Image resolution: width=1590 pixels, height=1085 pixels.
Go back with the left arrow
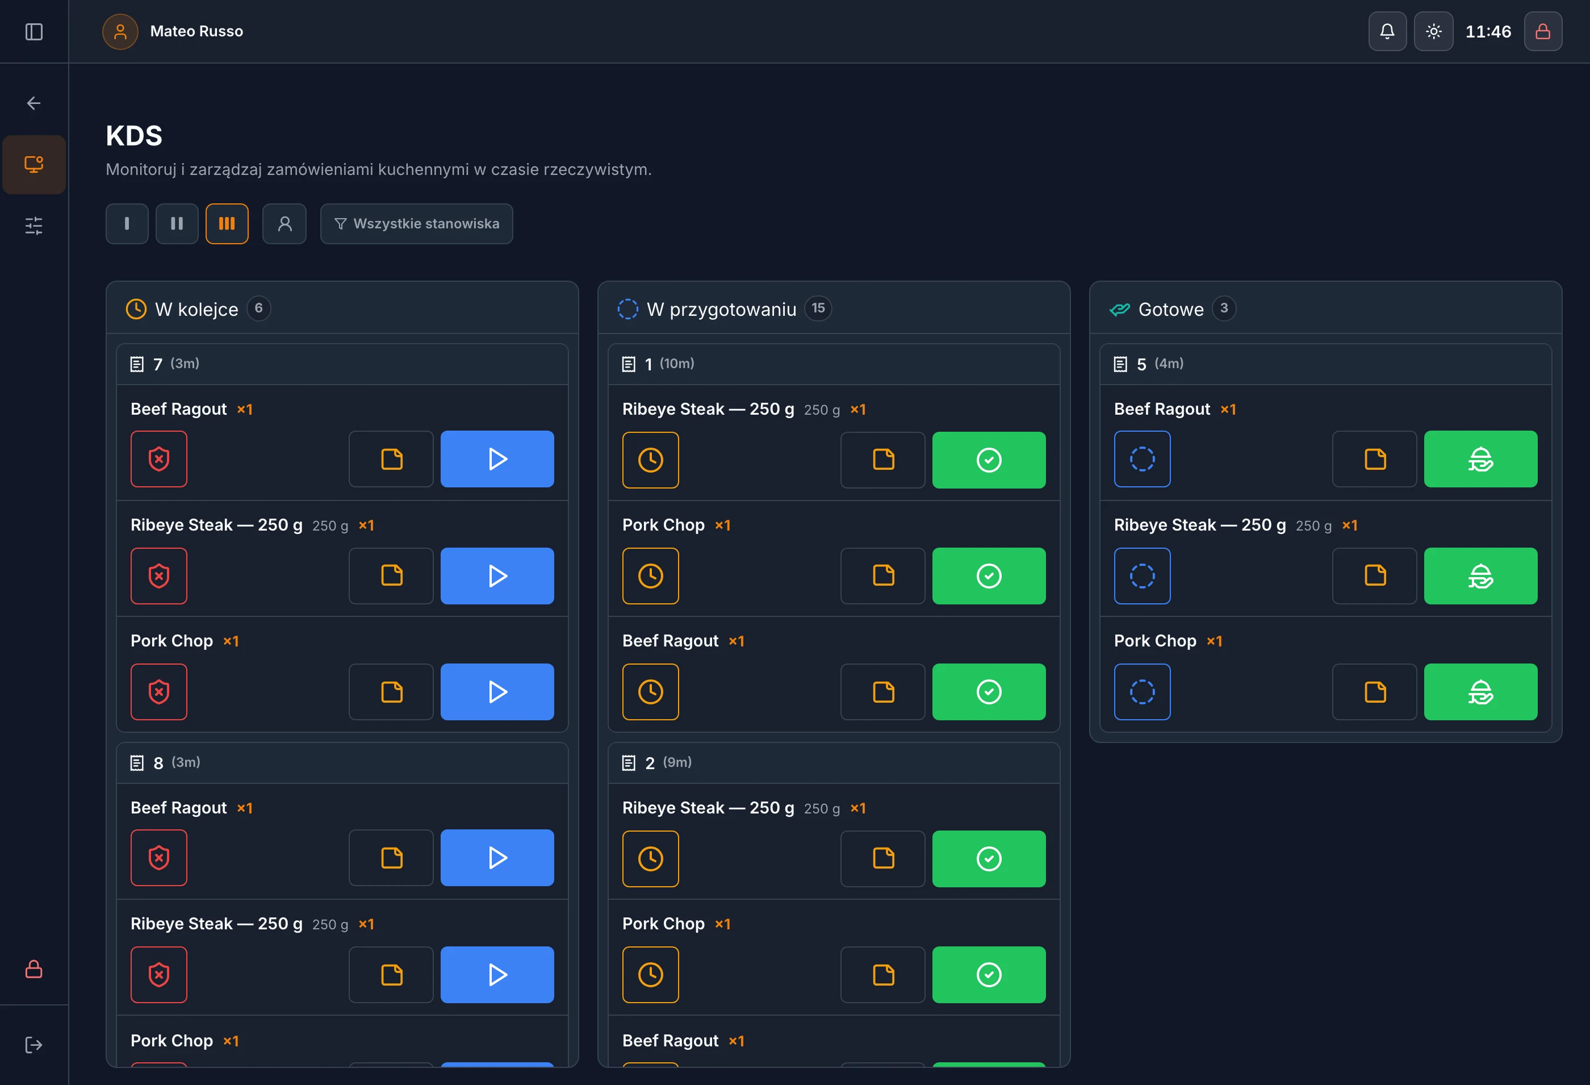click(34, 103)
